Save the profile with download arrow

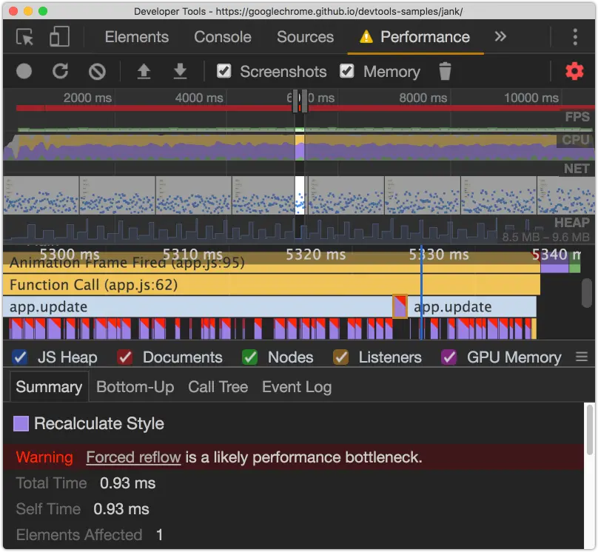pos(180,71)
